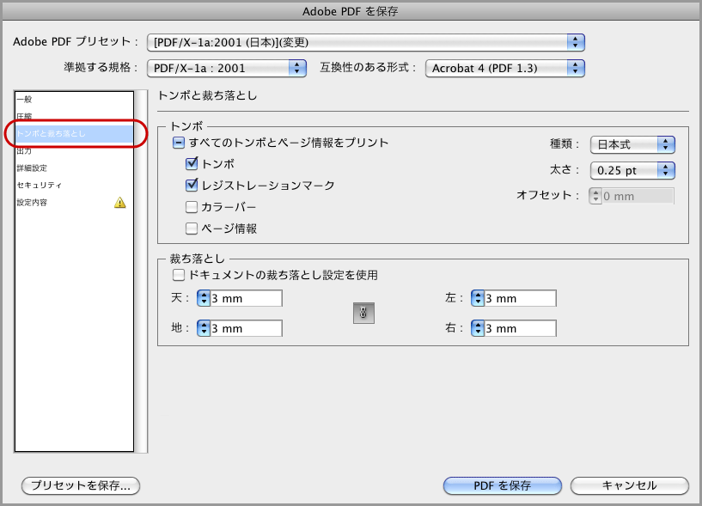Click the 天 bleed stepper arrows
This screenshot has width=702, height=506.
pos(204,298)
